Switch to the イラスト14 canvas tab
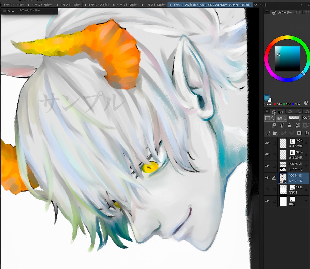Screen dimensions: 310x269 pyautogui.click(x=153, y=5)
